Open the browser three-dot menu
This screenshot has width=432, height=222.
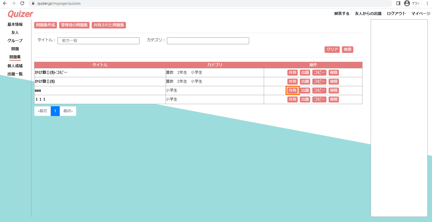coord(427,3)
